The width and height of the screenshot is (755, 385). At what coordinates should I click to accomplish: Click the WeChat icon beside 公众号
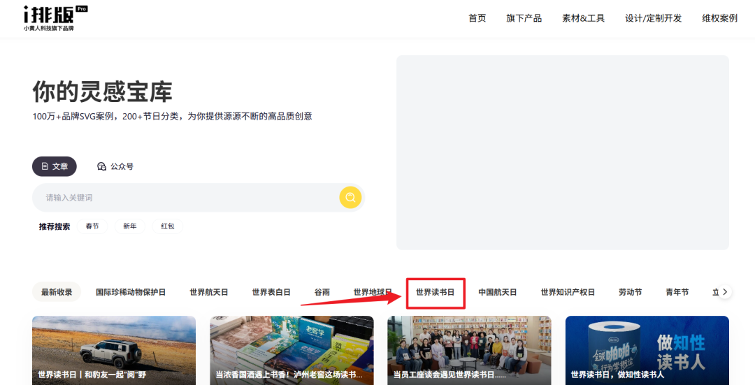click(101, 166)
